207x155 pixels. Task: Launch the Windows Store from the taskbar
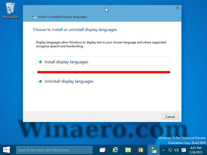(x=141, y=150)
